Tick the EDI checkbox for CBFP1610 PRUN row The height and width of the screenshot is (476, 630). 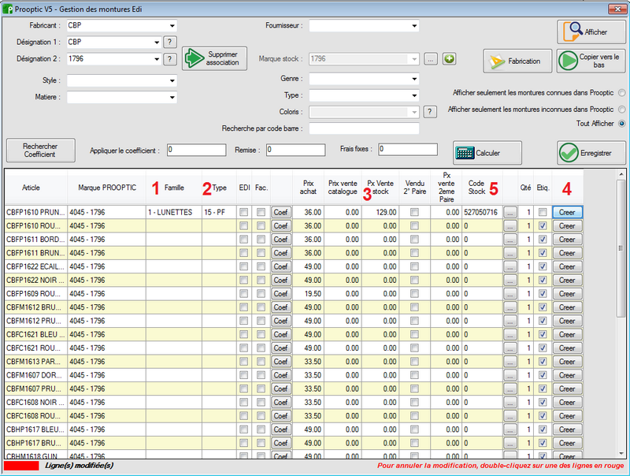click(244, 212)
